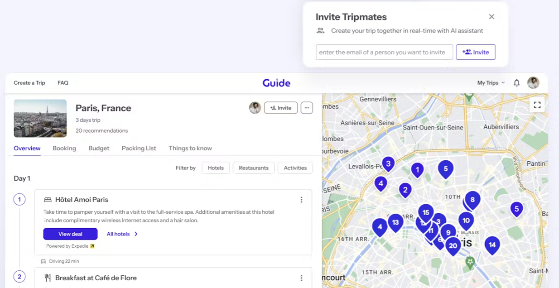Click the Day 1 heading
This screenshot has height=288, width=559.
click(x=22, y=178)
